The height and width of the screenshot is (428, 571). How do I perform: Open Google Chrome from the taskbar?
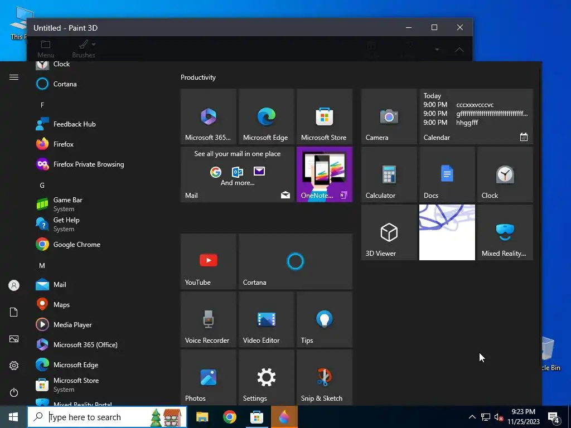pos(229,417)
